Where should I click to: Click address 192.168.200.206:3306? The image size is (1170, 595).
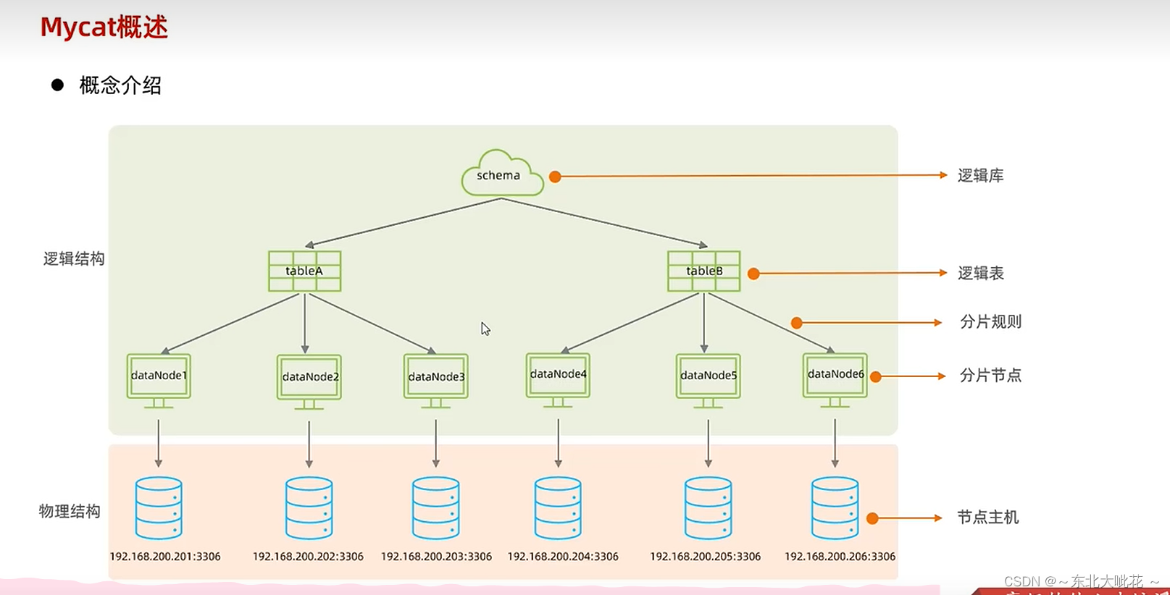[840, 557]
